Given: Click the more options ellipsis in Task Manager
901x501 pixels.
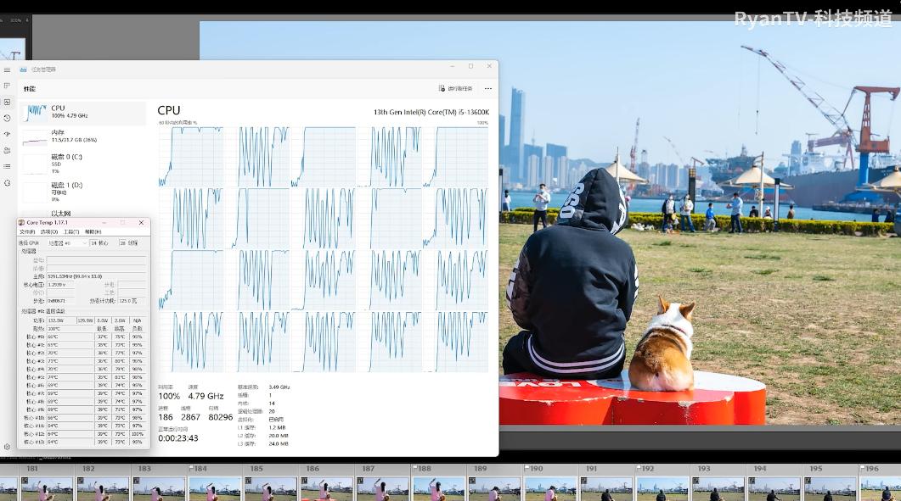Looking at the screenshot, I should point(487,88).
